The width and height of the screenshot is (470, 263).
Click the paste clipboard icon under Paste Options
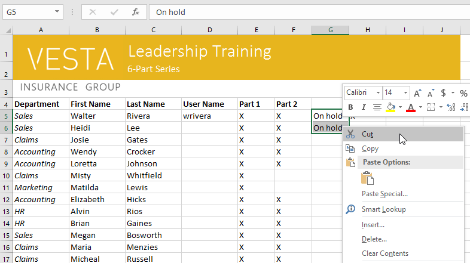tap(368, 178)
